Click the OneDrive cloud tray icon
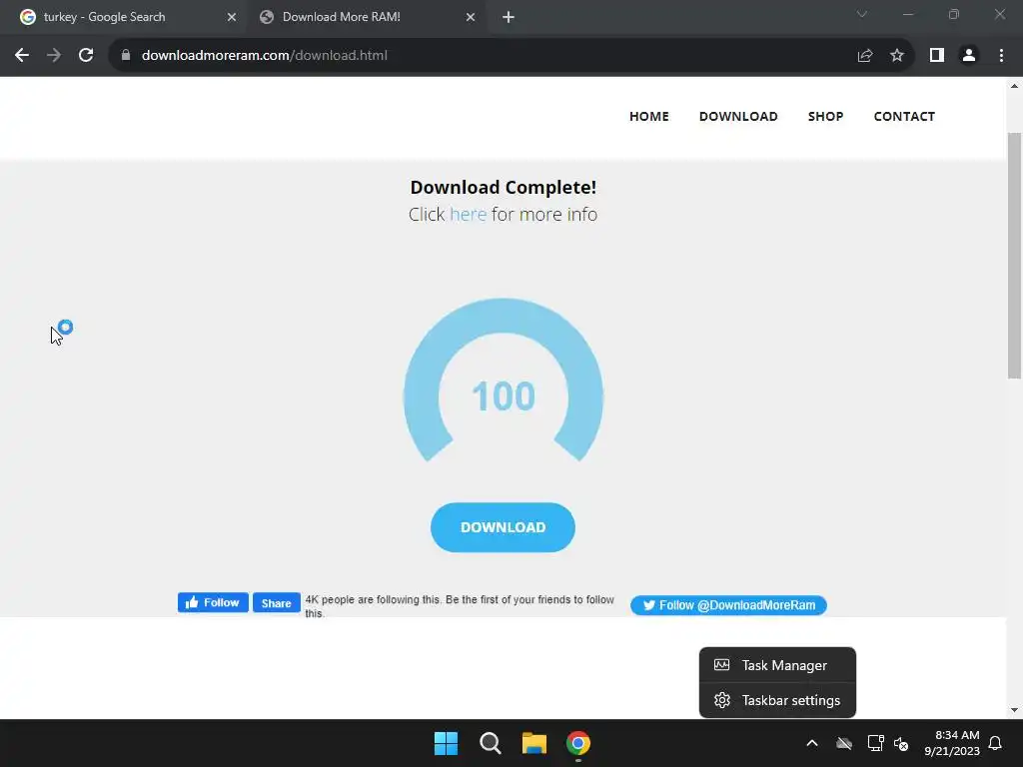Viewport: 1023px width, 767px height. [x=844, y=743]
